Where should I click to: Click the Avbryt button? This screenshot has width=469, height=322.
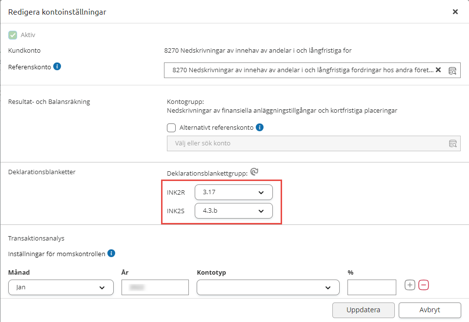(429, 309)
